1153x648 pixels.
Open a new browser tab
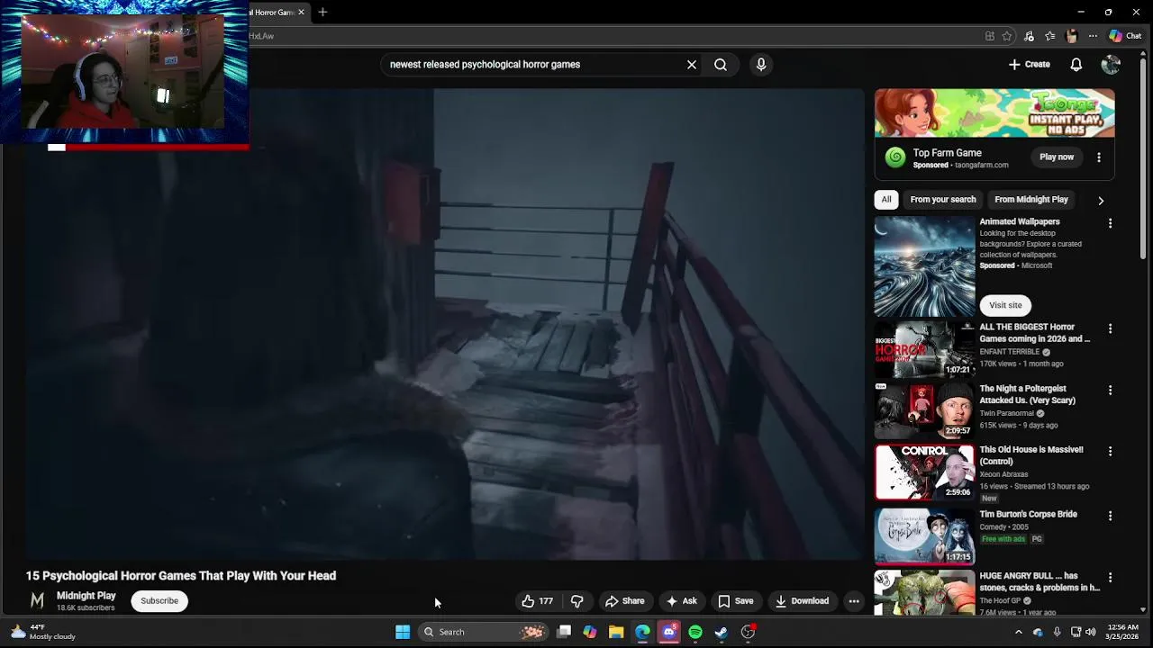coord(322,12)
